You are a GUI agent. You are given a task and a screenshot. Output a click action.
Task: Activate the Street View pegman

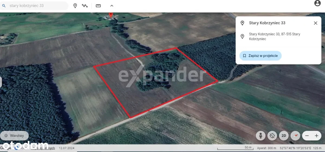(260, 136)
